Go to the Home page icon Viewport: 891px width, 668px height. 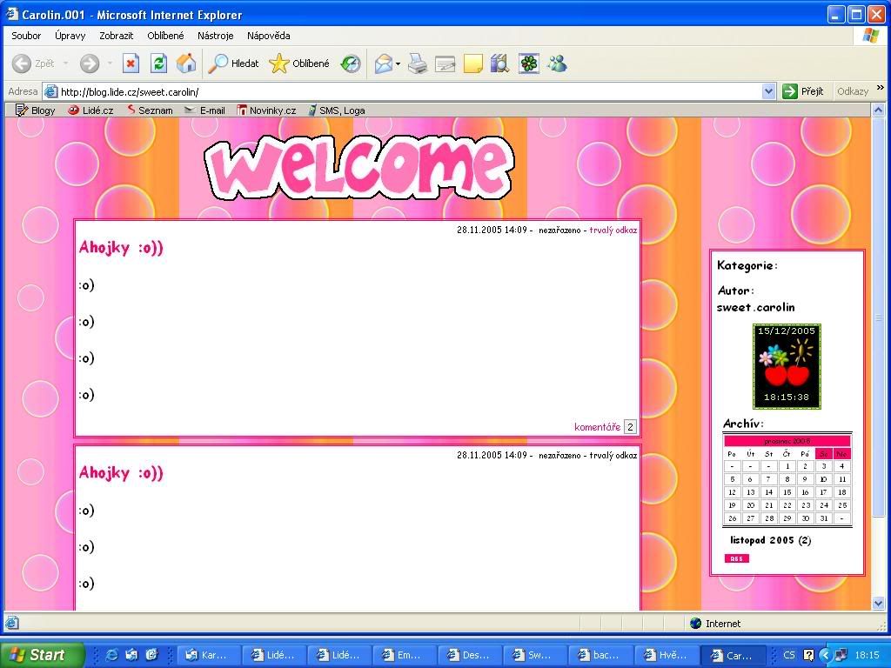coord(186,63)
